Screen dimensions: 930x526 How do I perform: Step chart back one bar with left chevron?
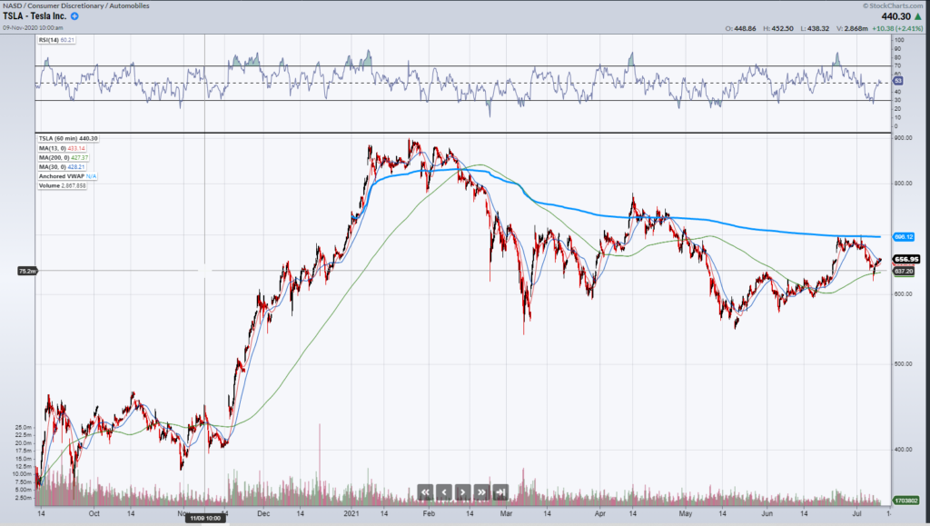click(444, 491)
